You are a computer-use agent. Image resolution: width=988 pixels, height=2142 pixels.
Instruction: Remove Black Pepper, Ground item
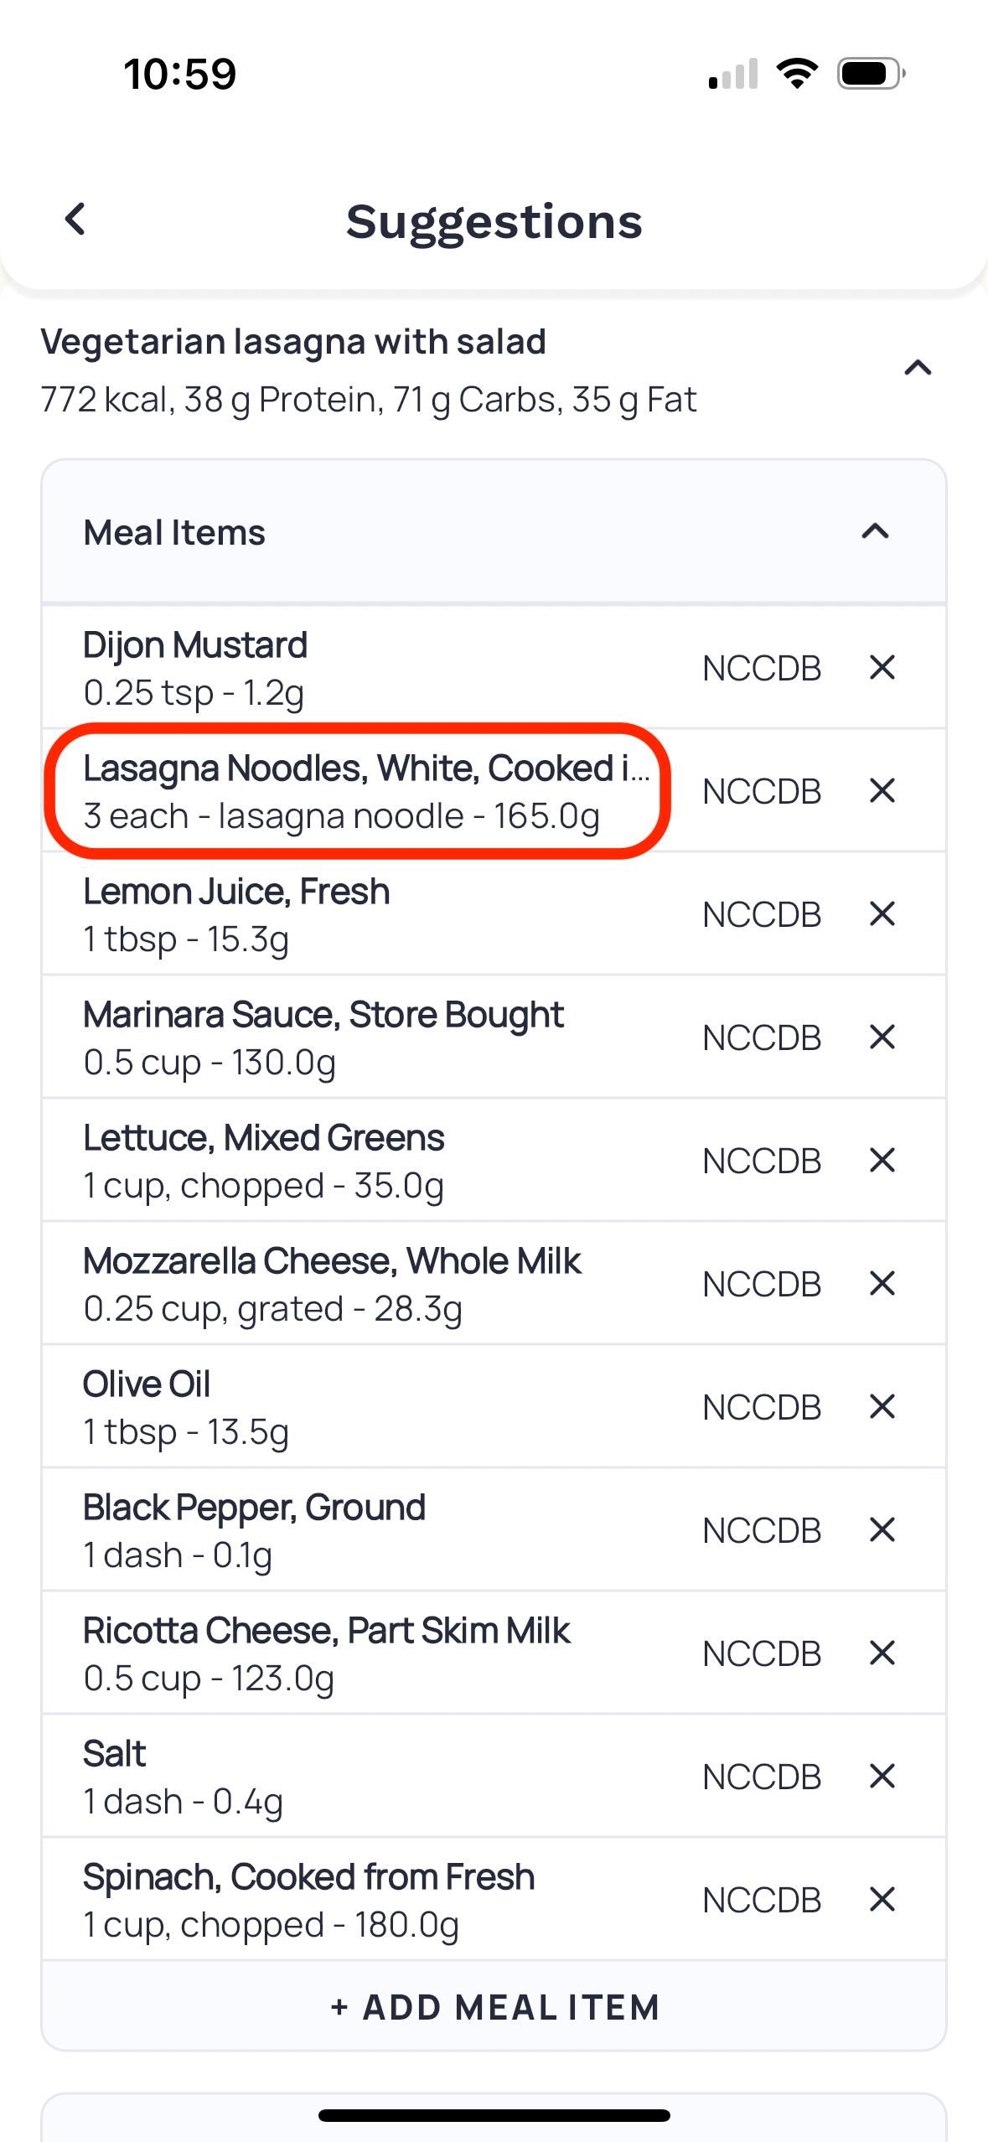(x=882, y=1529)
